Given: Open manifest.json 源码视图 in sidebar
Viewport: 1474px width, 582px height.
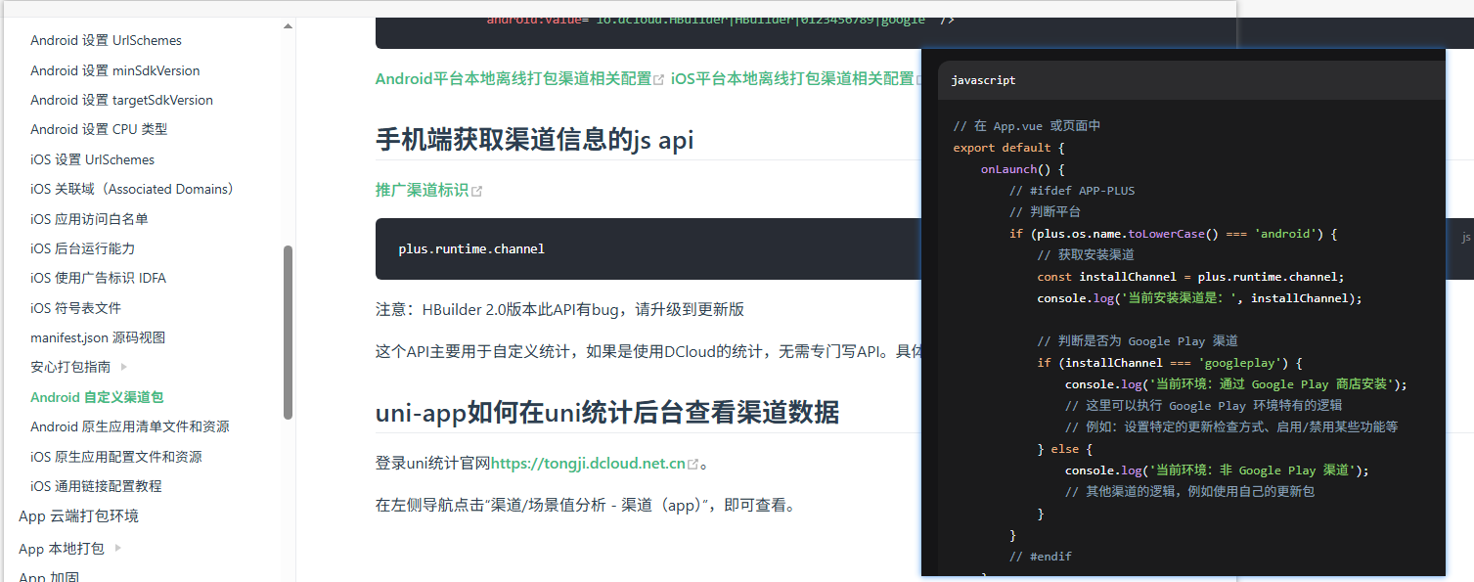Looking at the screenshot, I should [x=98, y=337].
